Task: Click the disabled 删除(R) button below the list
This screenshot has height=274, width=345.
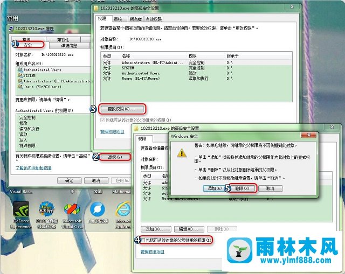Action: tap(222, 229)
